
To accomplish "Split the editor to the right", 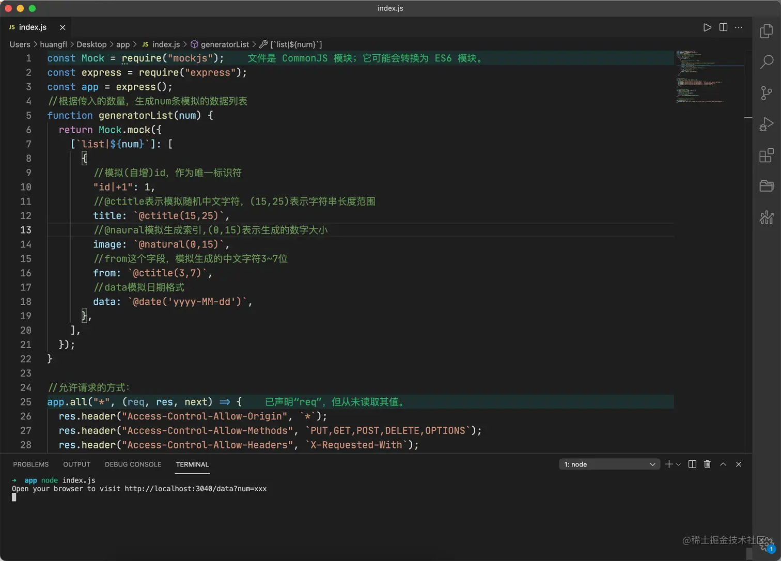I will point(723,27).
